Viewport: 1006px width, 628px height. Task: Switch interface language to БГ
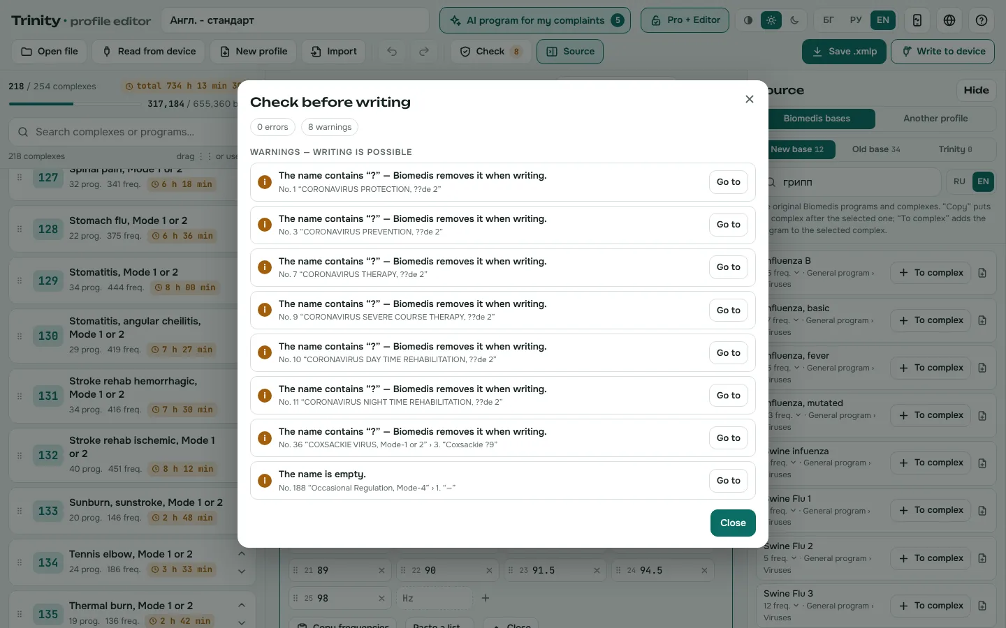pyautogui.click(x=829, y=20)
